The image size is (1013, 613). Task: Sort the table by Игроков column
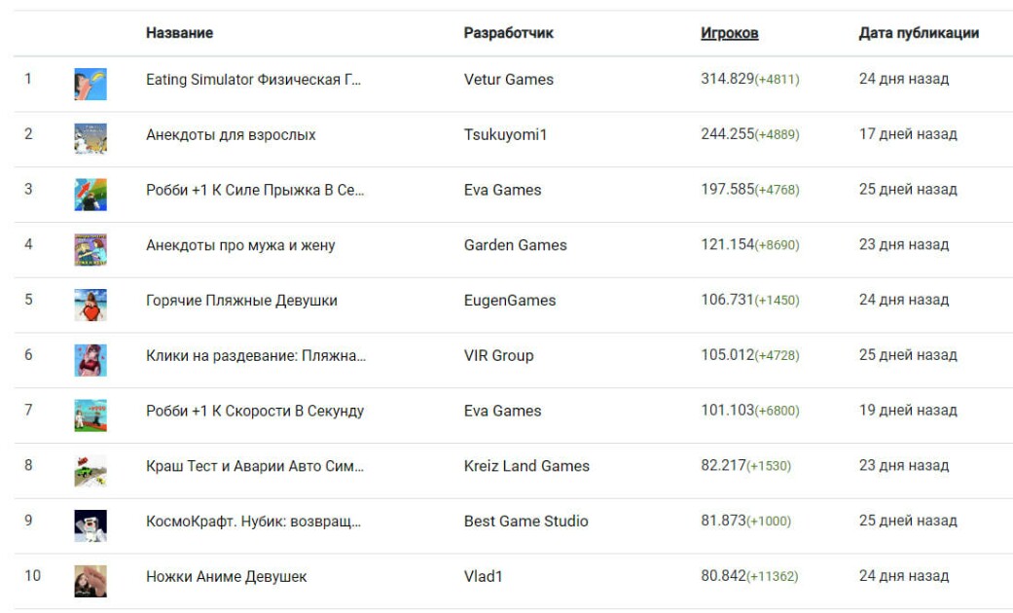click(730, 33)
